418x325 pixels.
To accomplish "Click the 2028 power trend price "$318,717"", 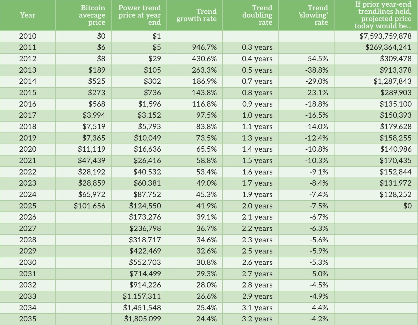I will click(145, 240).
